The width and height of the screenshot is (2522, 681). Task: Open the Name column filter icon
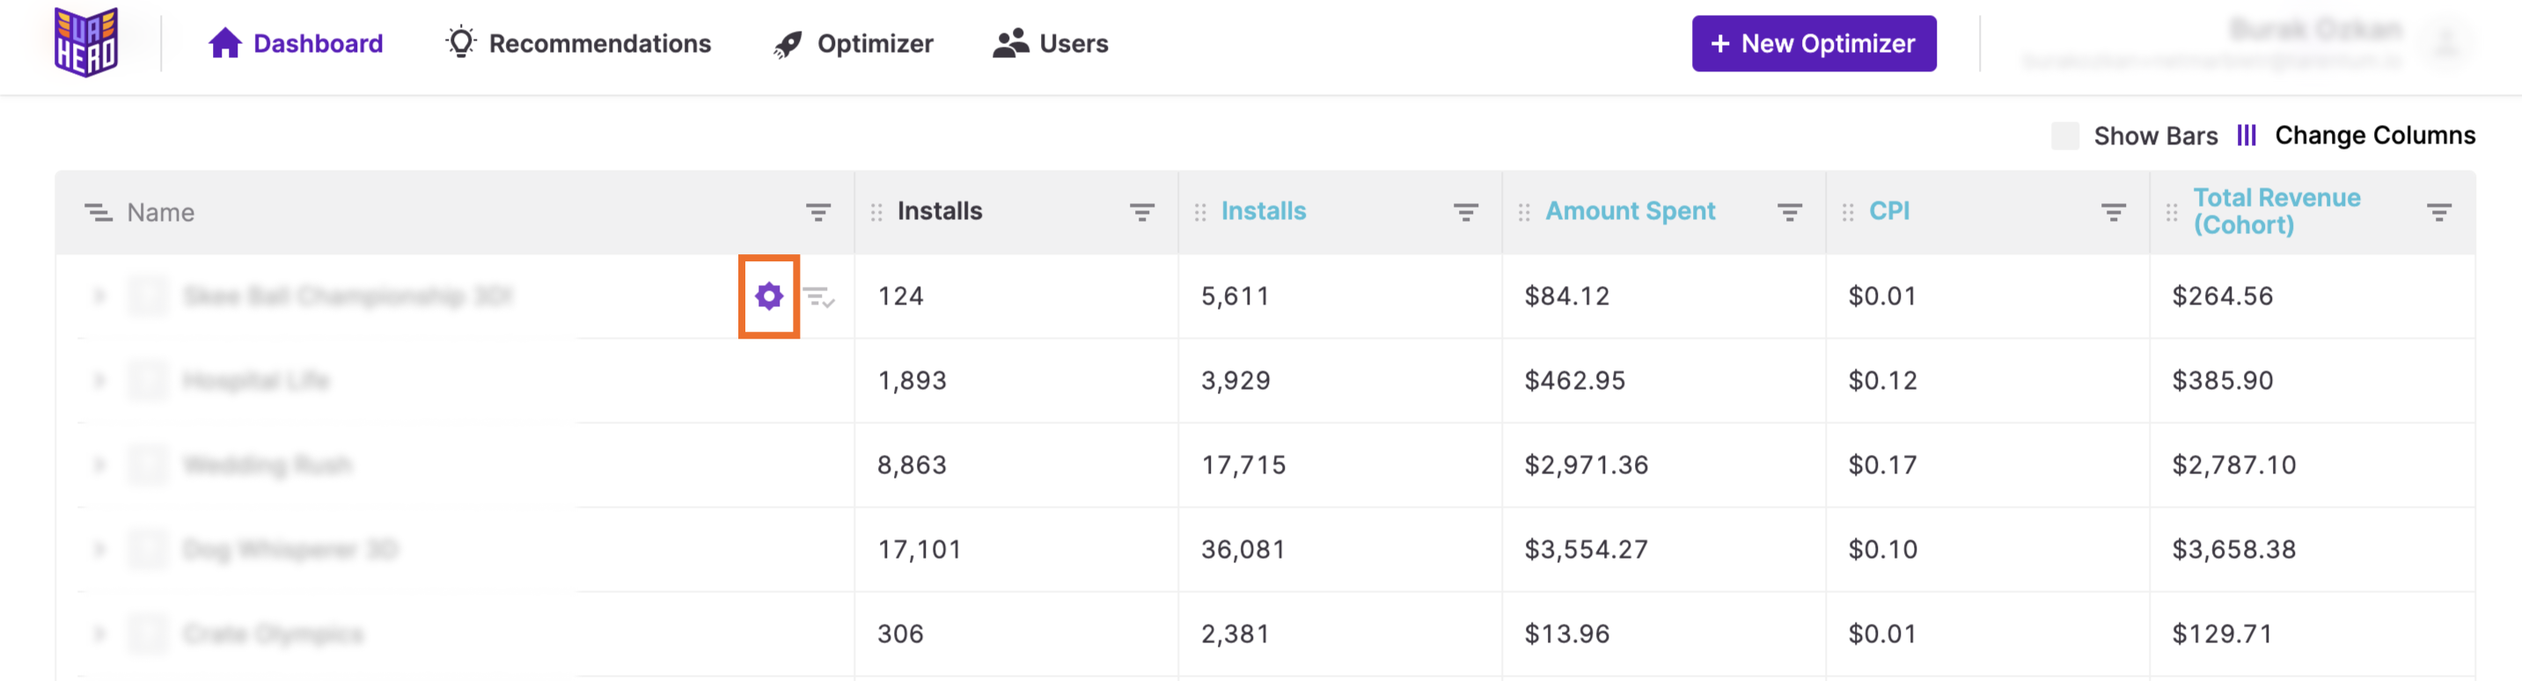pos(818,212)
